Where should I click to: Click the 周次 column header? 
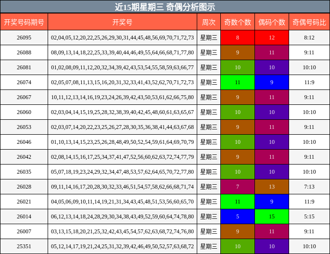pyautogui.click(x=209, y=22)
